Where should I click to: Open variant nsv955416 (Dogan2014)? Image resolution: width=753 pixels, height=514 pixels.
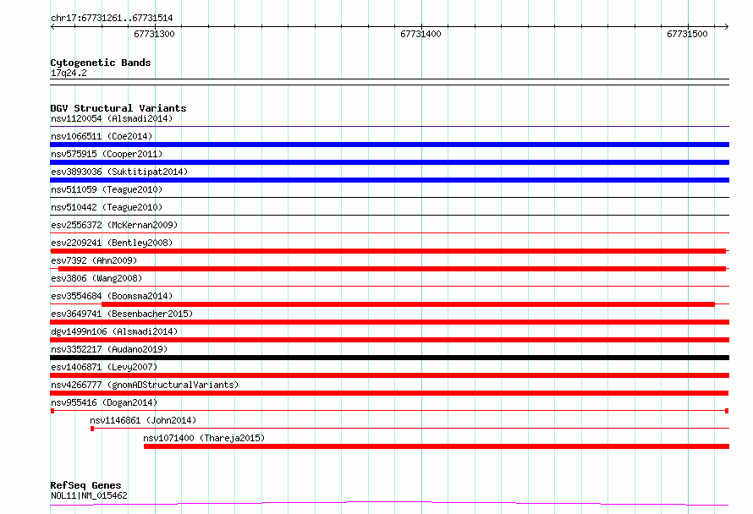104,402
